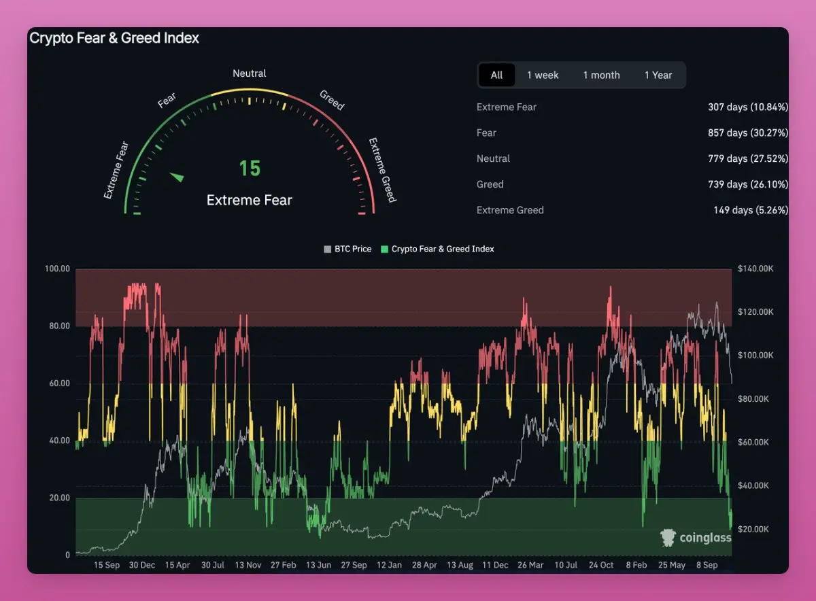Click the gray BTC Price legend square
The height and width of the screenshot is (601, 816).
(x=328, y=250)
